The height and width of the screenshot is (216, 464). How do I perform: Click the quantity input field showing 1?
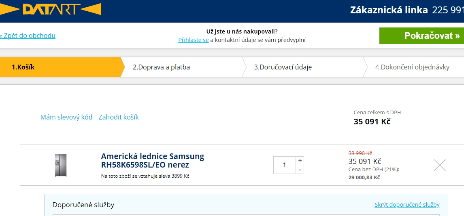[284, 165]
